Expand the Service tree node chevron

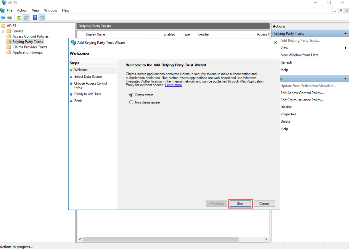point(3,31)
